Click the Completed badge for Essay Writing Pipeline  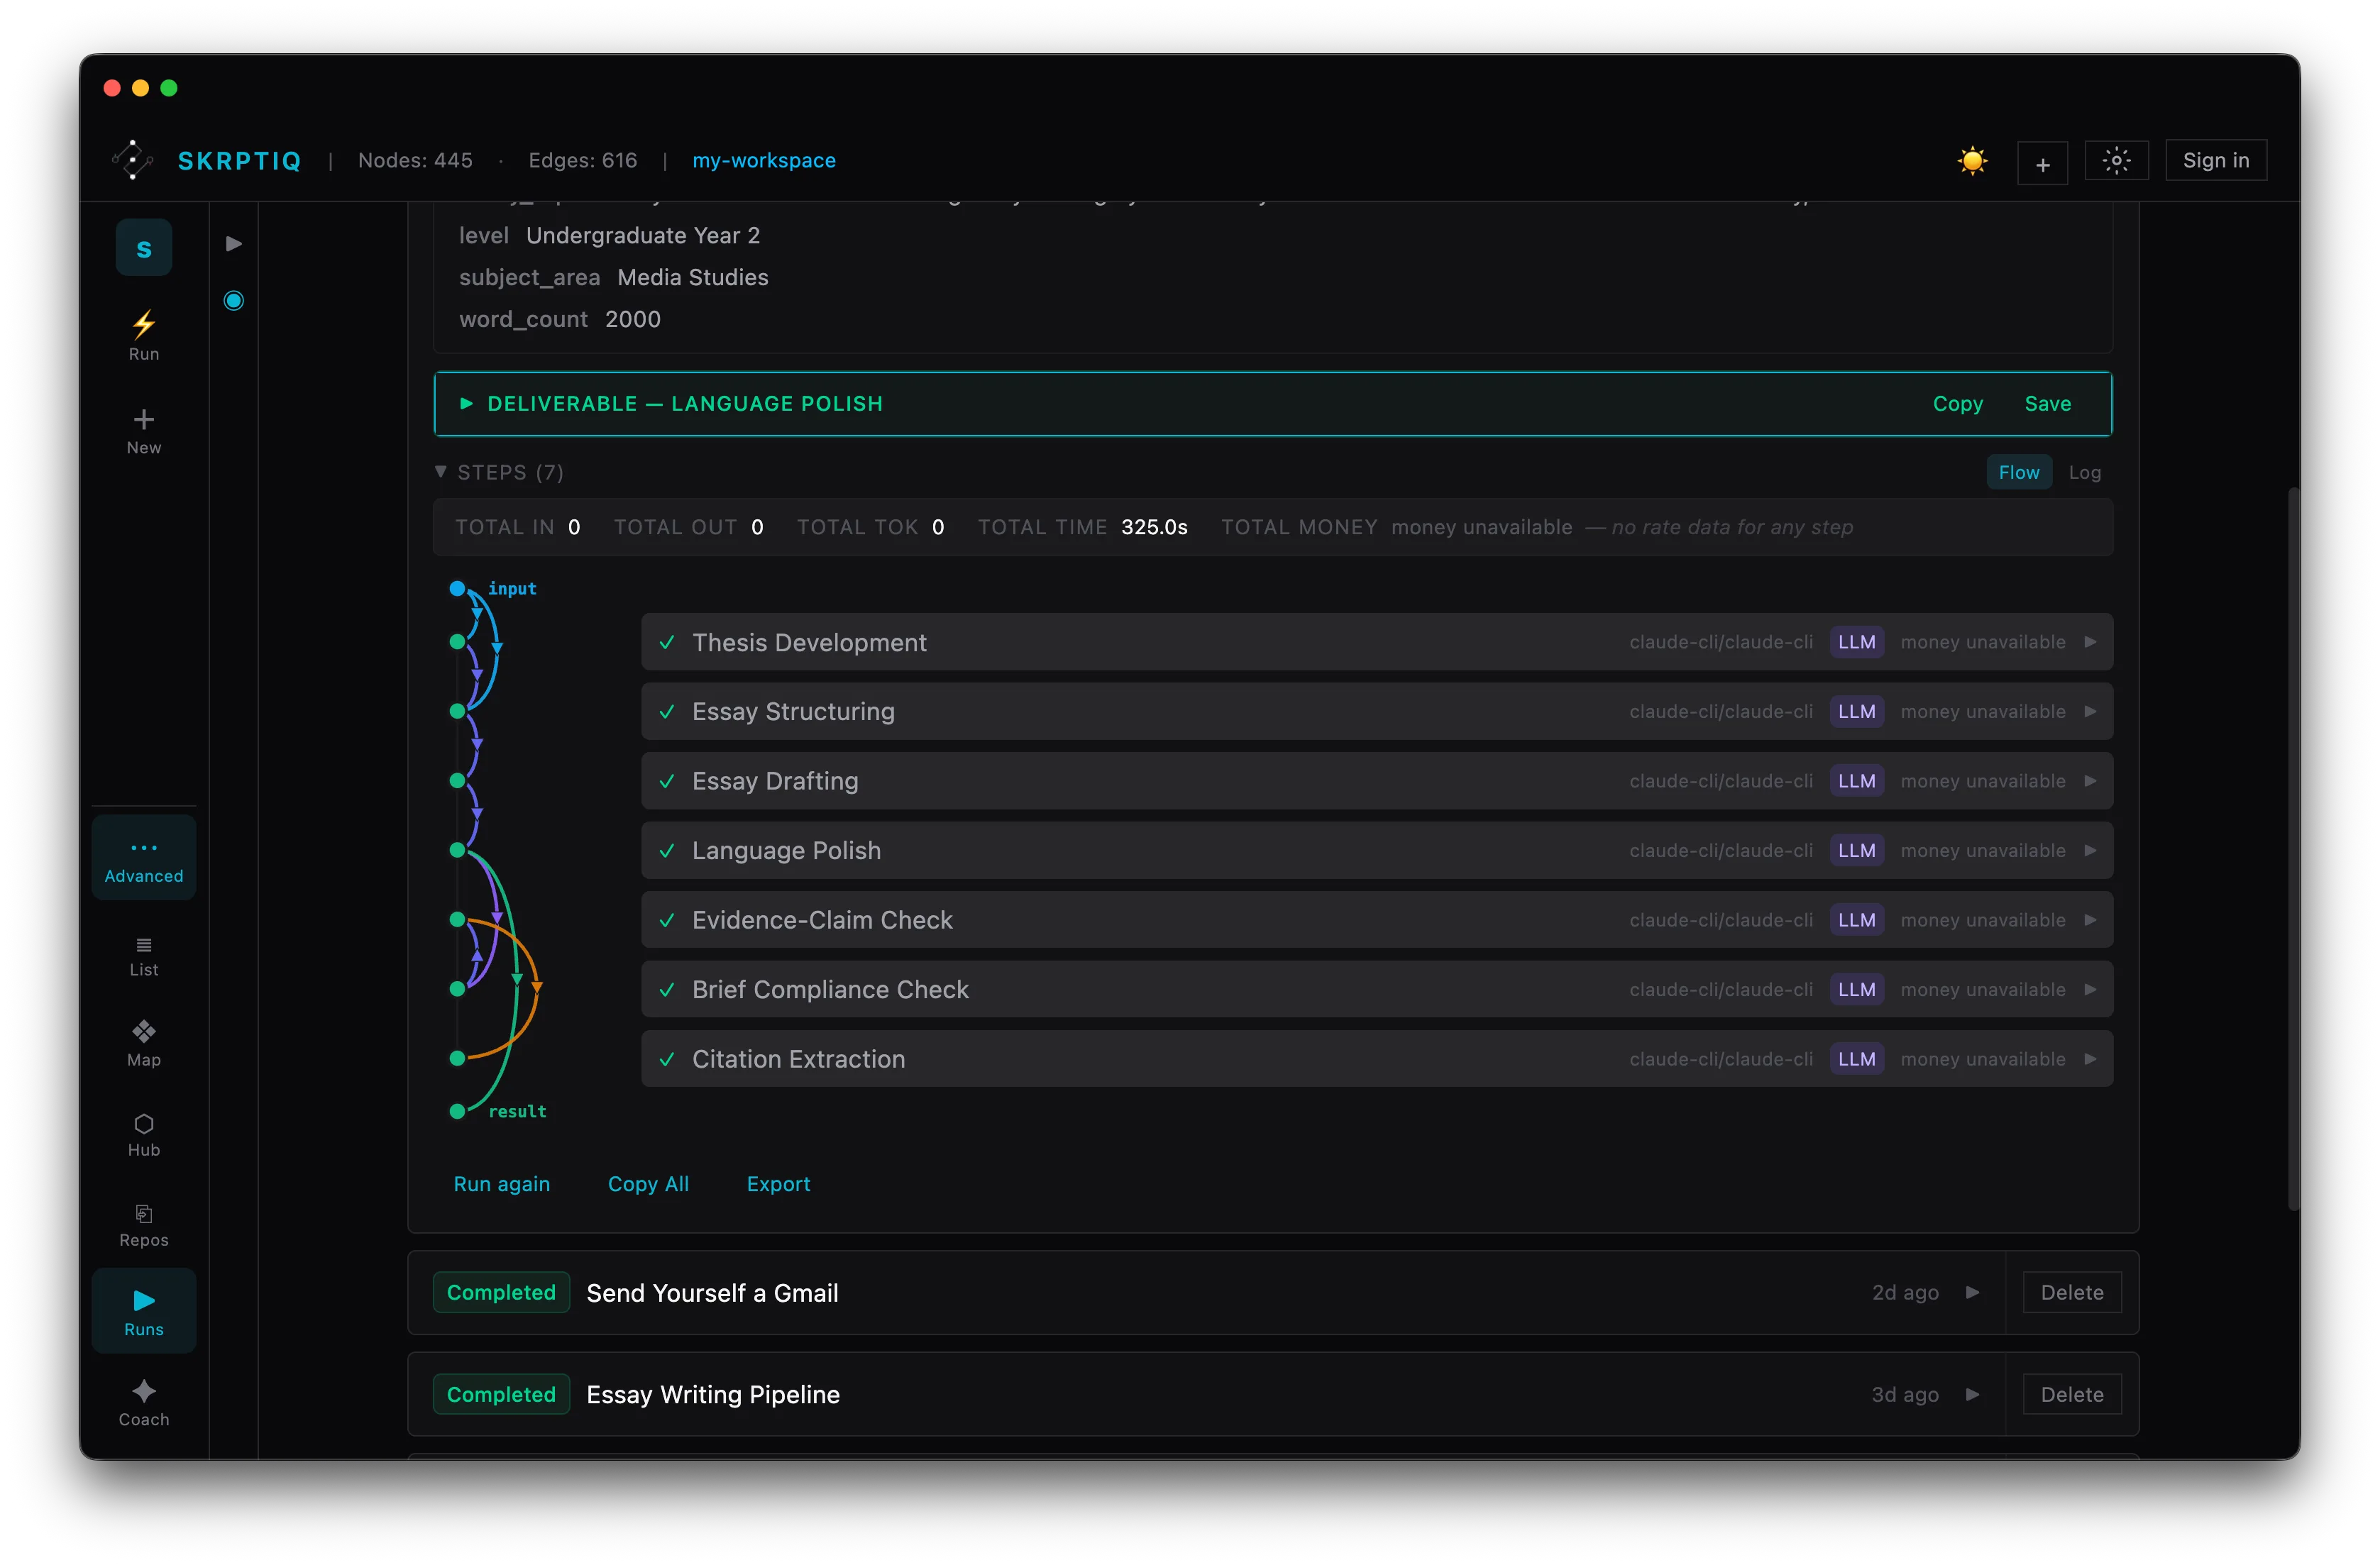[x=501, y=1394]
